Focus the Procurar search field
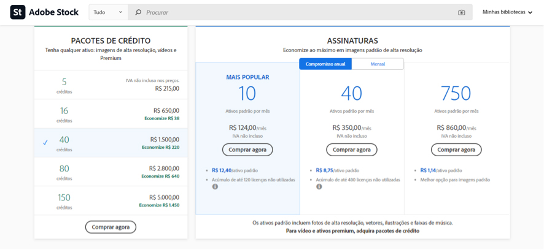The height and width of the screenshot is (250, 544). (300, 12)
